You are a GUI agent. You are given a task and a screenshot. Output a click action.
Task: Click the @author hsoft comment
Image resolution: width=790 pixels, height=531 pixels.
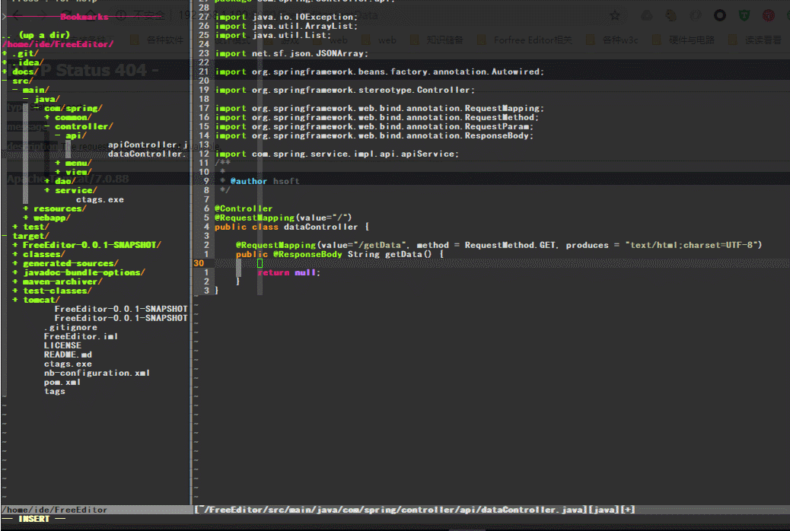[x=265, y=181]
